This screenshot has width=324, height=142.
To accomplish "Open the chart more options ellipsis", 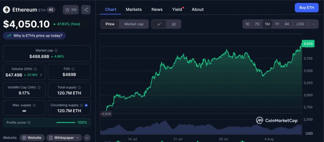I will click(x=314, y=24).
